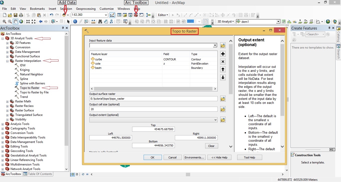Image resolution: width=341 pixels, height=182 pixels.
Task: Move the feature layer row up with the arrow
Action: click(223, 69)
